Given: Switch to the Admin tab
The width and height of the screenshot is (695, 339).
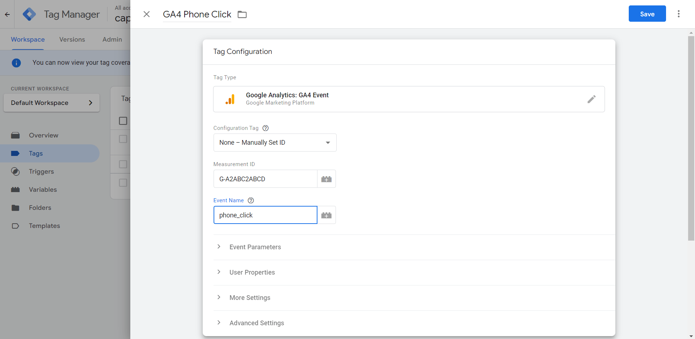Looking at the screenshot, I should 112,39.
